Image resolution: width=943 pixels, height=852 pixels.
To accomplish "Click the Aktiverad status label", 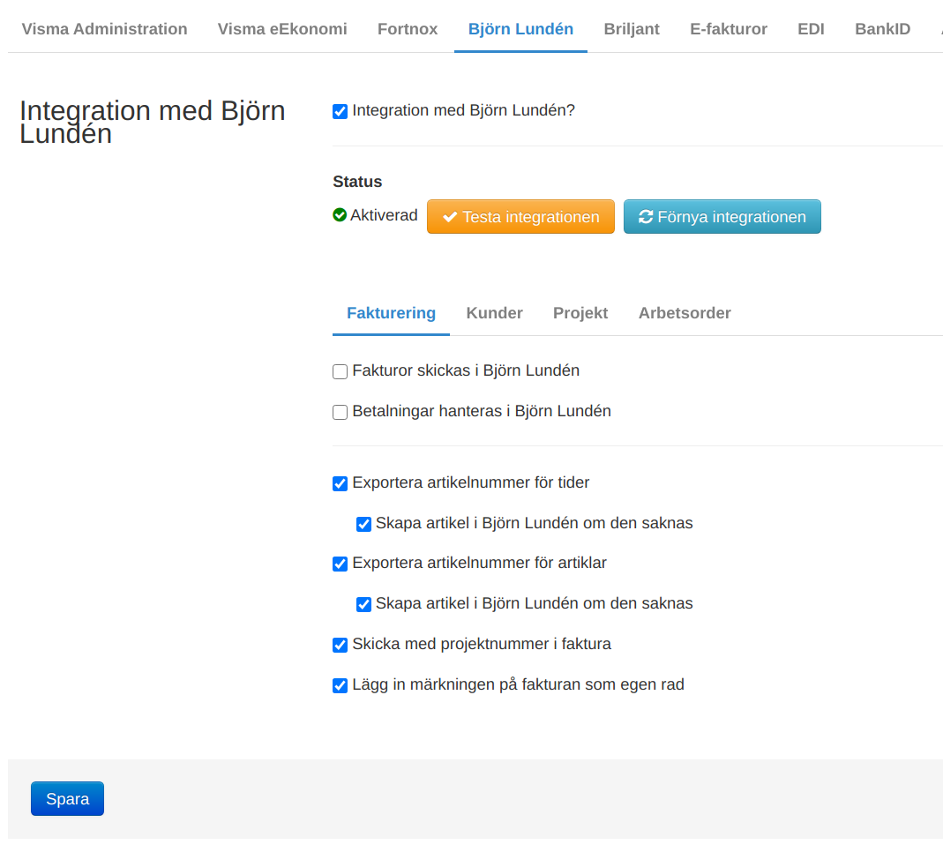I will point(384,215).
